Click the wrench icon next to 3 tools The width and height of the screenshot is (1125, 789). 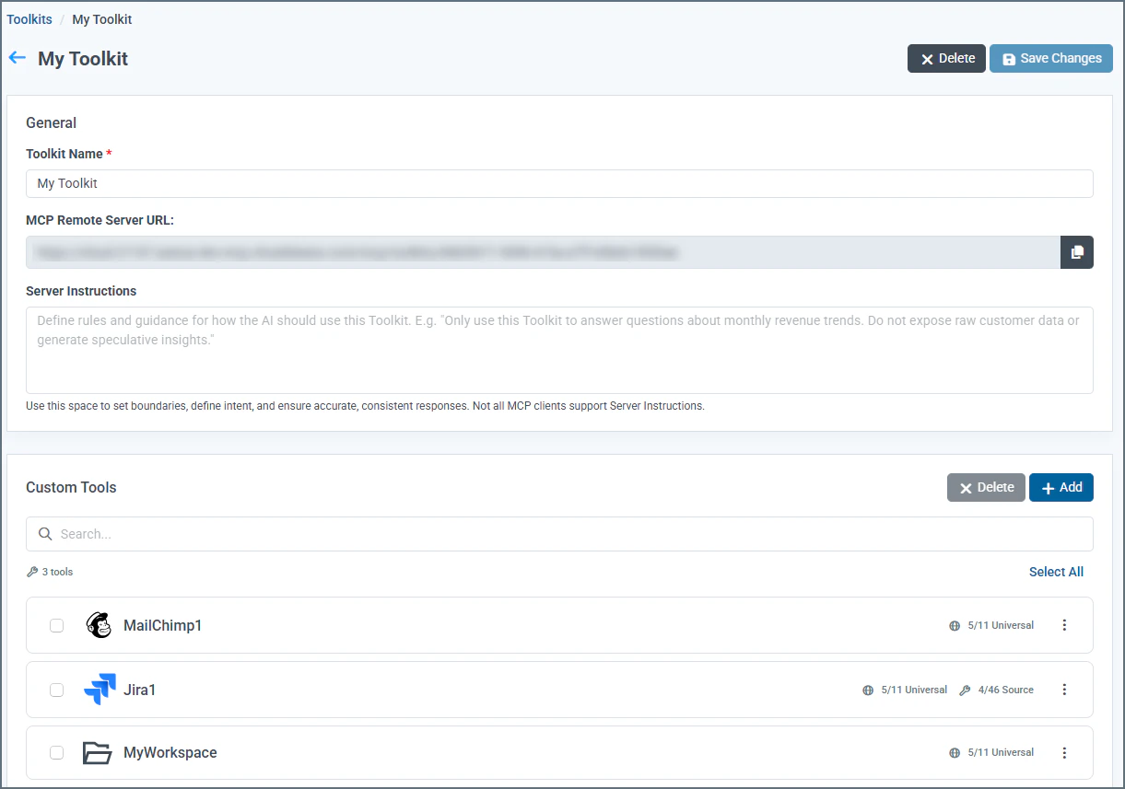(x=31, y=572)
